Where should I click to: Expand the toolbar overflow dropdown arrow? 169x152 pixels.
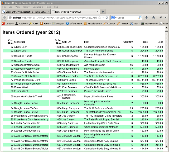tap(166, 18)
